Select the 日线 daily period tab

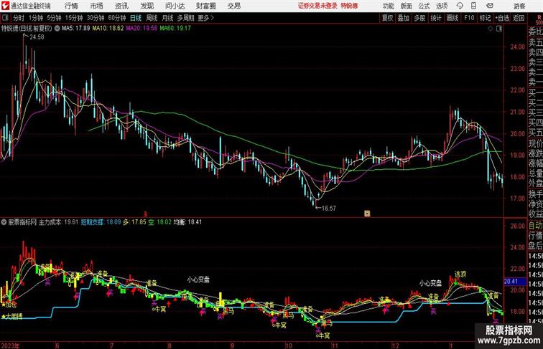tap(136, 18)
